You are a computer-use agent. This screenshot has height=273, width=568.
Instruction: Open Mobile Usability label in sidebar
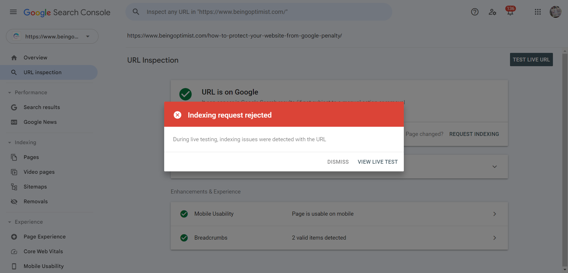[44, 266]
